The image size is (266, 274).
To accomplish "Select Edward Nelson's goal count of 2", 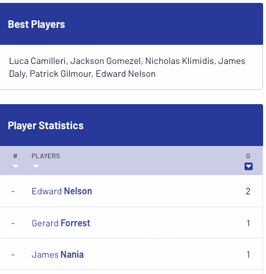I will pyautogui.click(x=248, y=191).
